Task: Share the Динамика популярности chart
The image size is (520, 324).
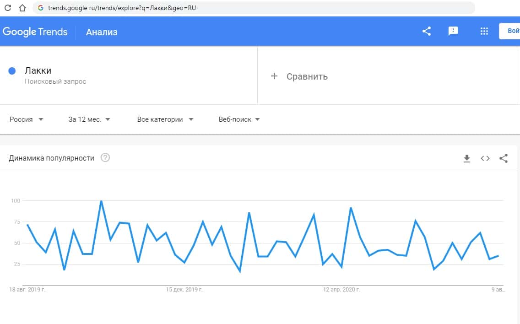Action: (504, 158)
